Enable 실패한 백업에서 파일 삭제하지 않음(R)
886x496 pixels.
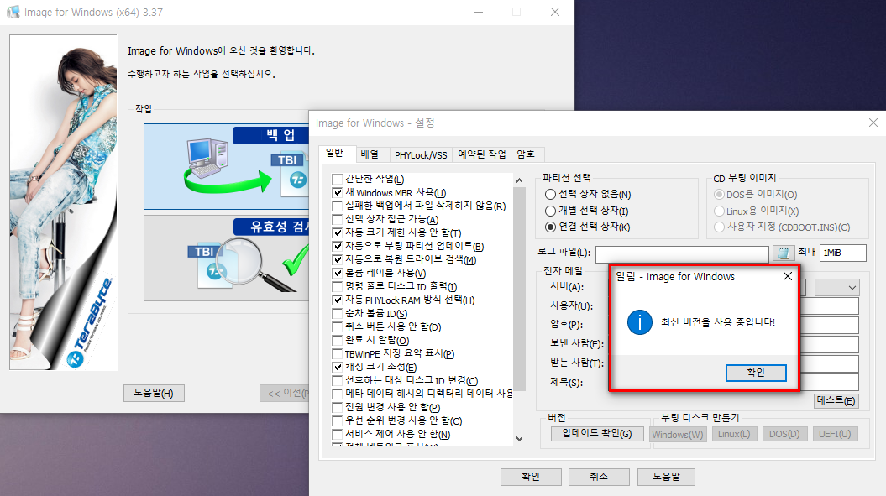pos(338,206)
